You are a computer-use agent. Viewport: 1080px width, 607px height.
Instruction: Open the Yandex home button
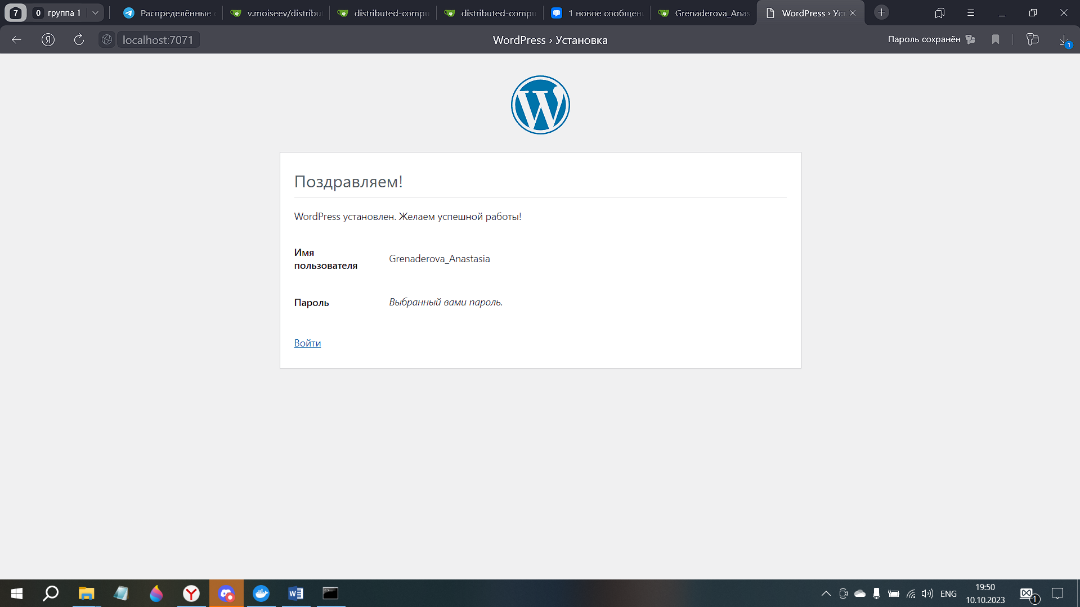click(x=48, y=40)
